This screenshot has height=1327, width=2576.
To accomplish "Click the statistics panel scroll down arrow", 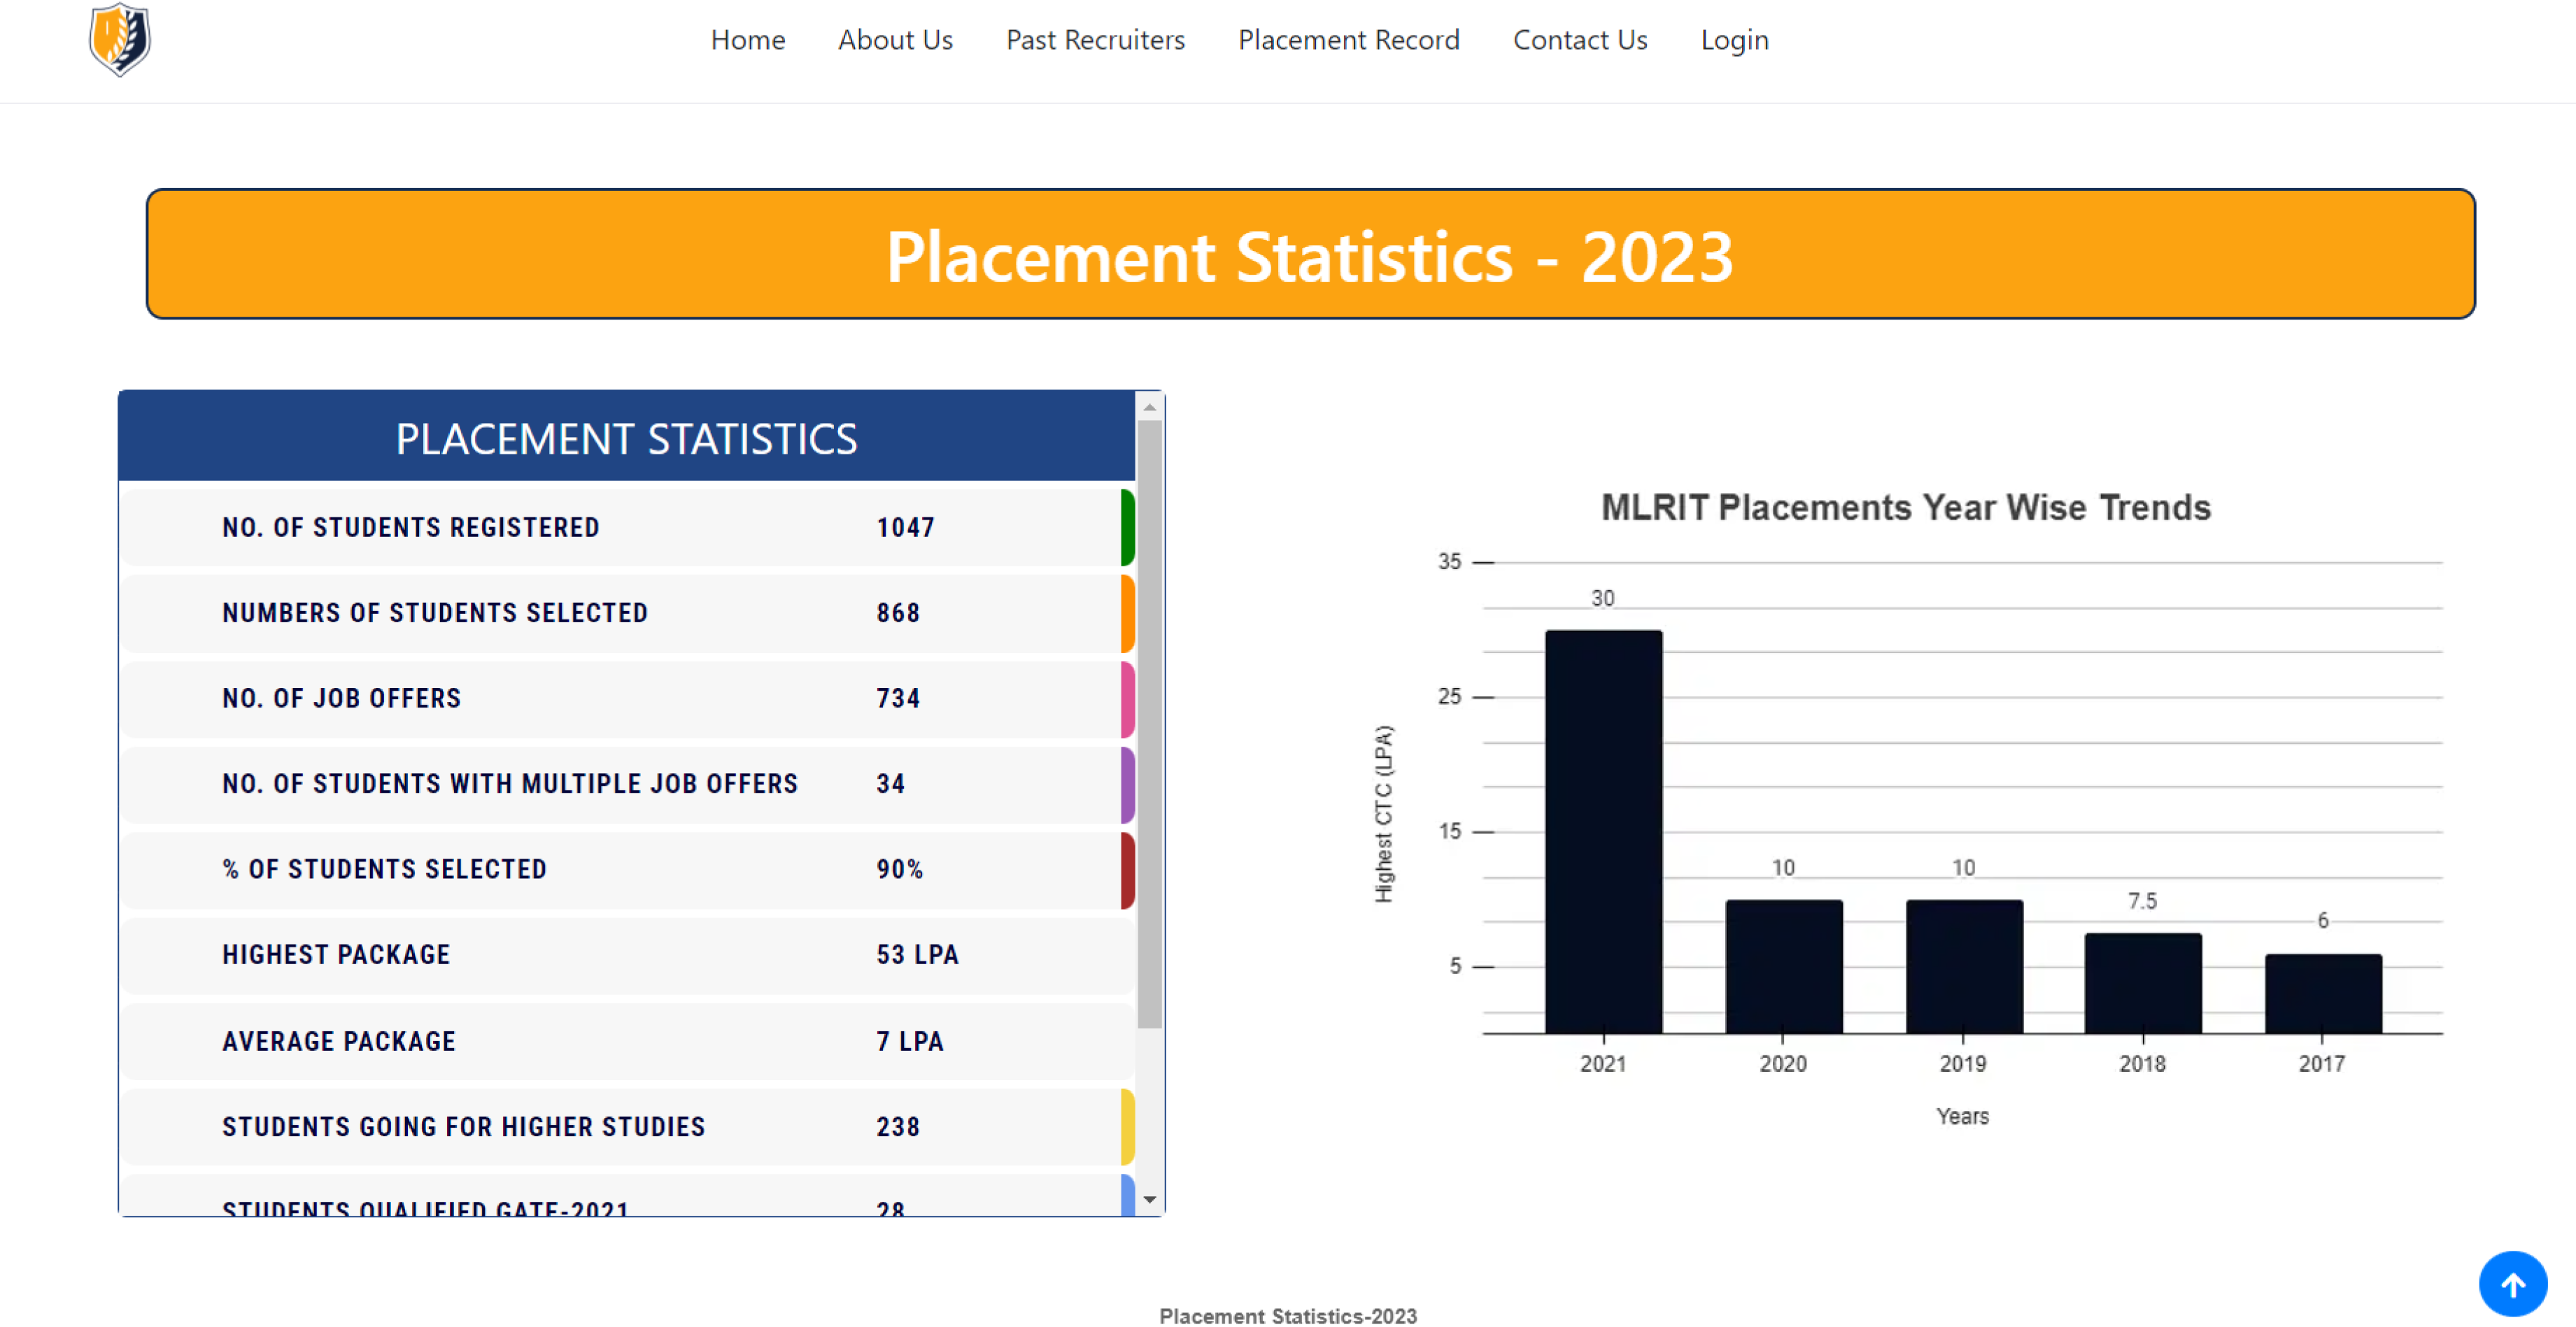I will pos(1149,1199).
